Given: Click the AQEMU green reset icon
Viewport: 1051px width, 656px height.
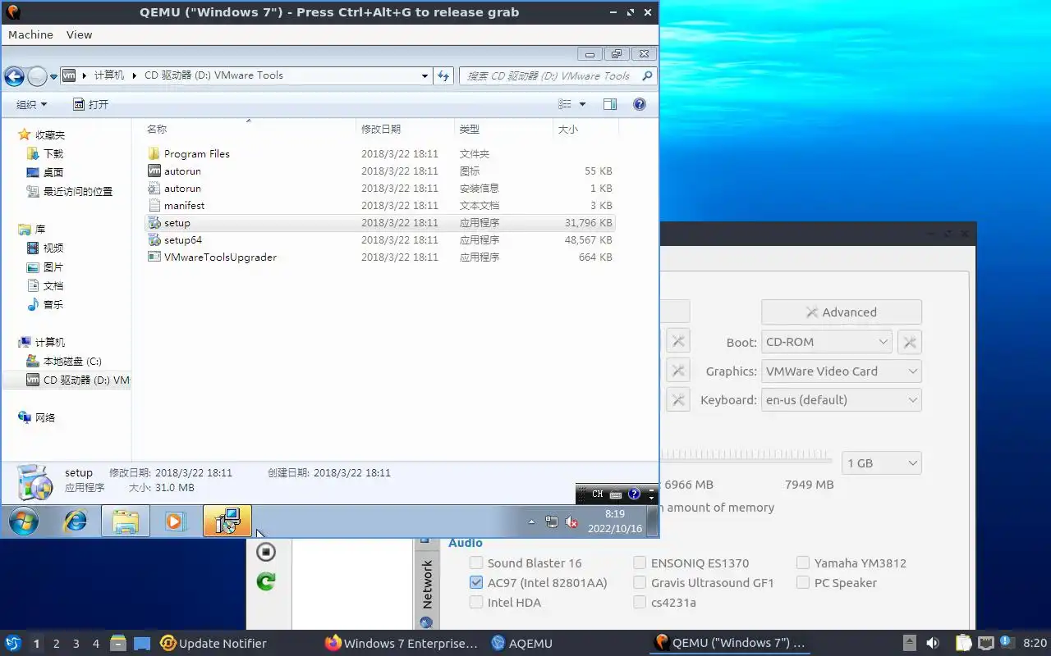Looking at the screenshot, I should [x=265, y=581].
